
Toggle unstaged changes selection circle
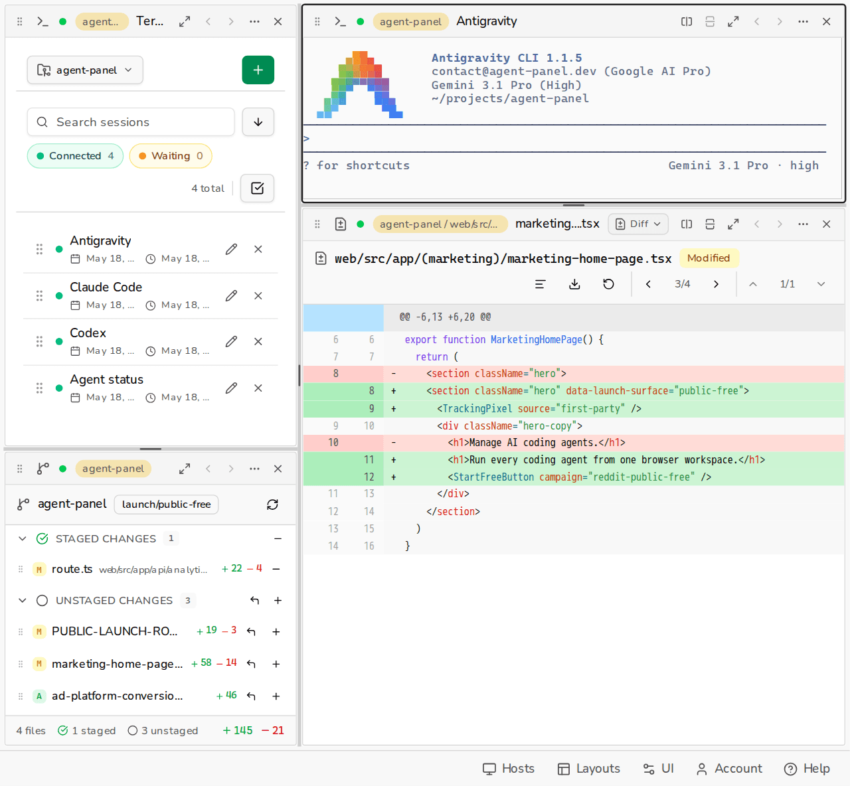[42, 600]
